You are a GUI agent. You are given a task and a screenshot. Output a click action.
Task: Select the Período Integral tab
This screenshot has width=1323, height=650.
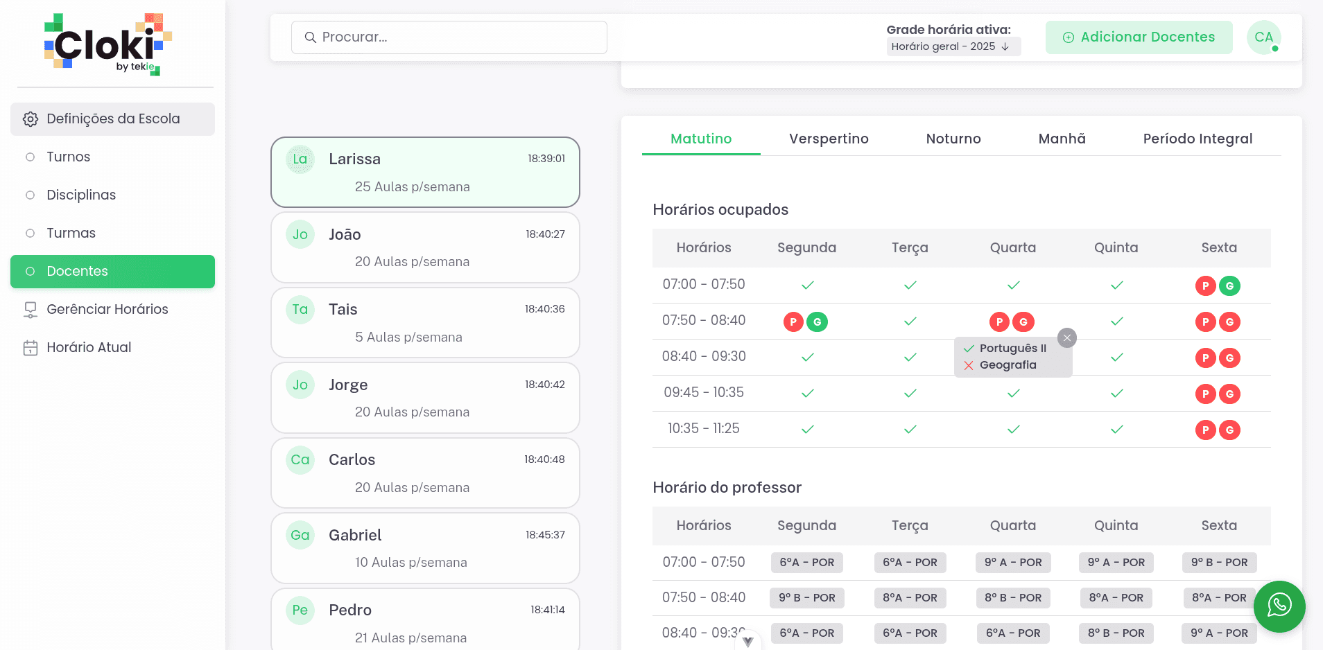coord(1198,139)
